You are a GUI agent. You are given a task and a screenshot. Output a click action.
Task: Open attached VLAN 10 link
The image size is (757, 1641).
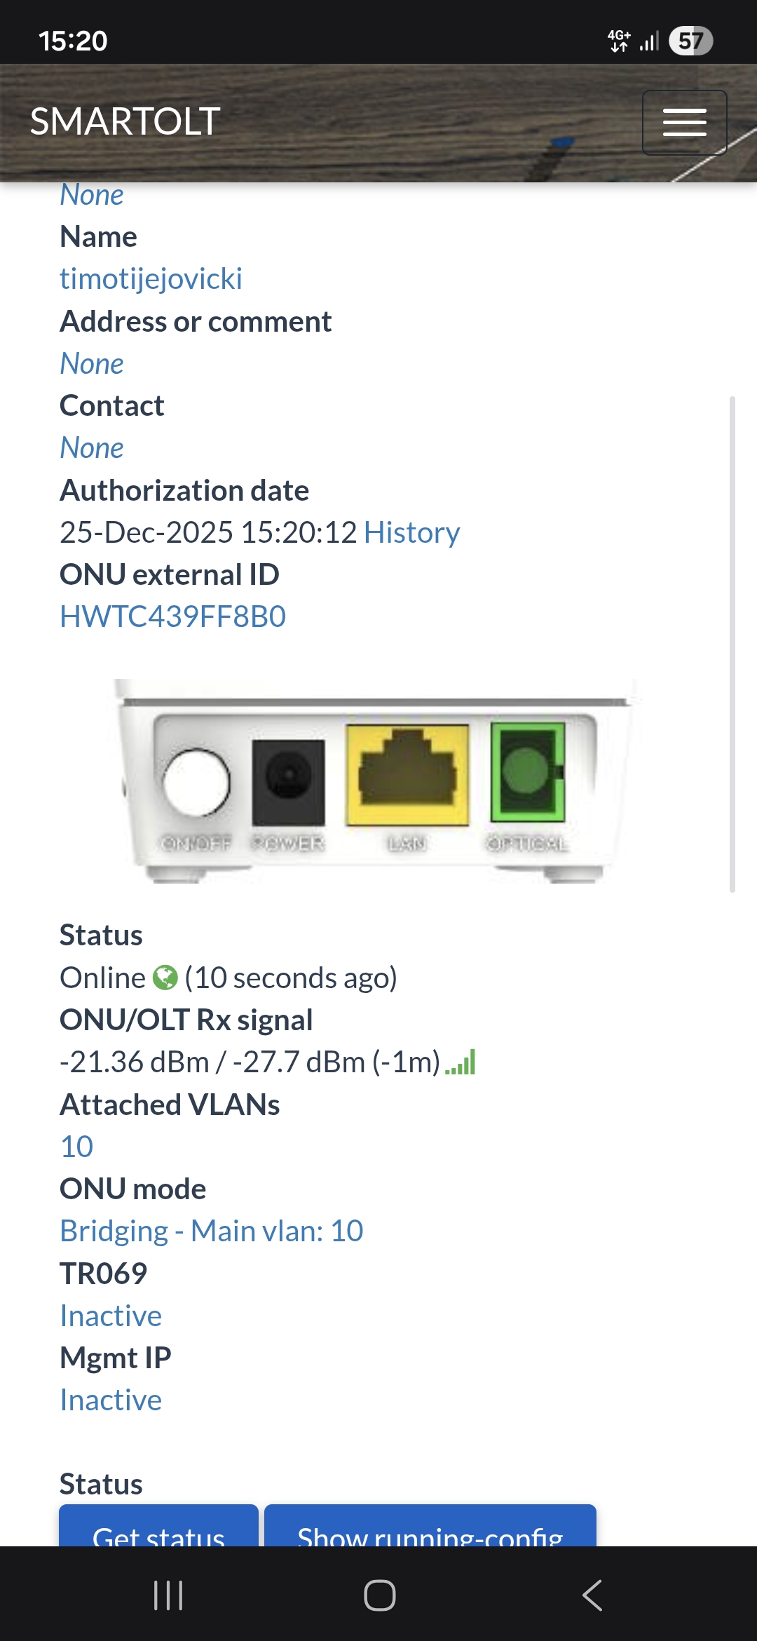click(76, 1147)
